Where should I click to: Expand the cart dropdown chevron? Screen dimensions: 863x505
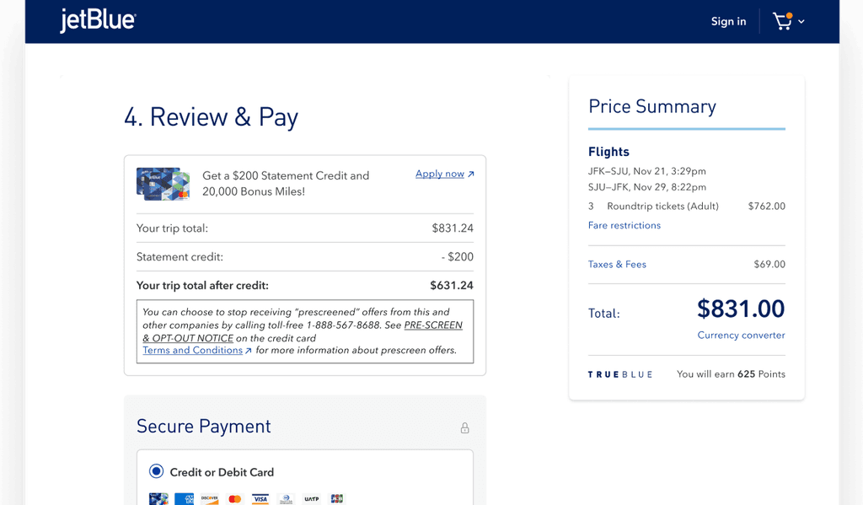[x=801, y=21]
